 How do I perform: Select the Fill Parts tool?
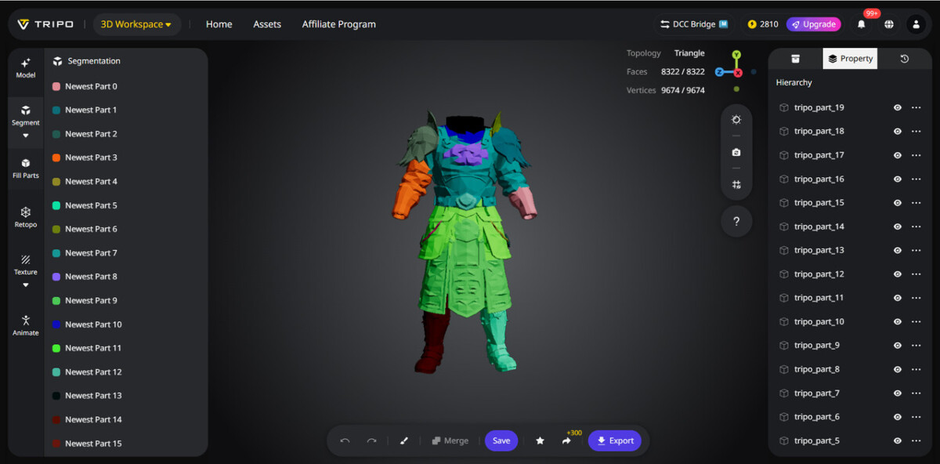click(25, 168)
